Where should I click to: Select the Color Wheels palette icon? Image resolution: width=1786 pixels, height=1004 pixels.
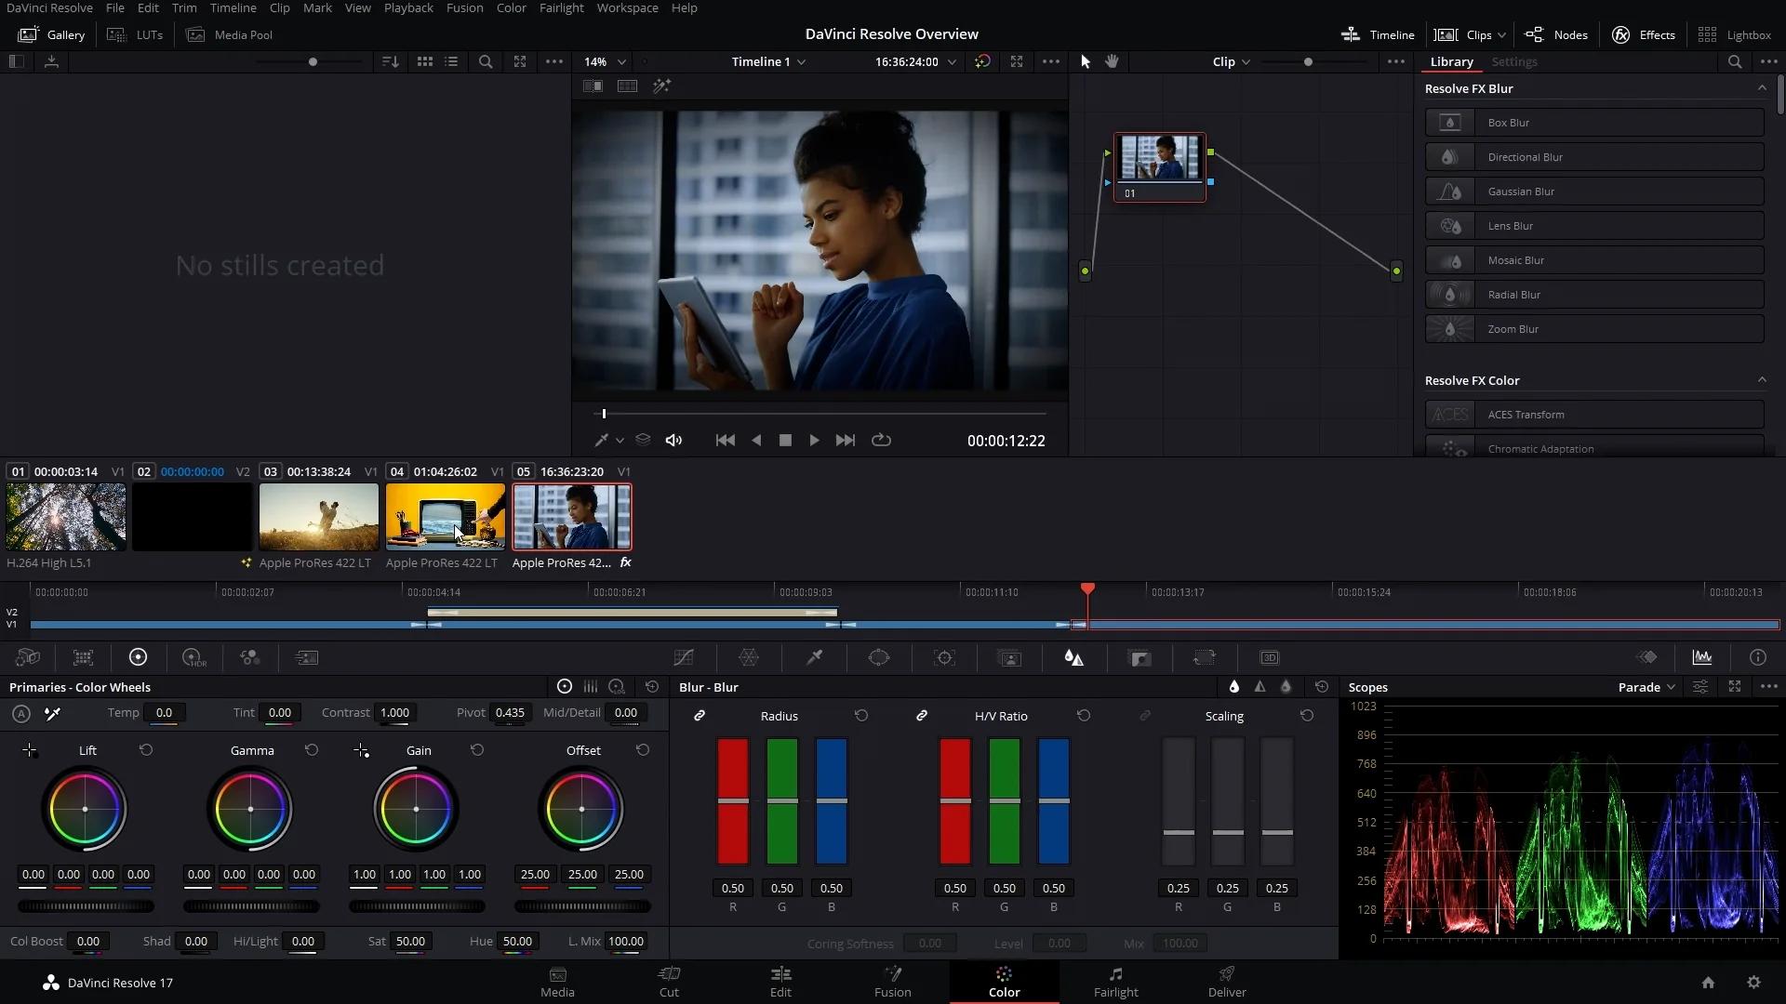click(138, 658)
